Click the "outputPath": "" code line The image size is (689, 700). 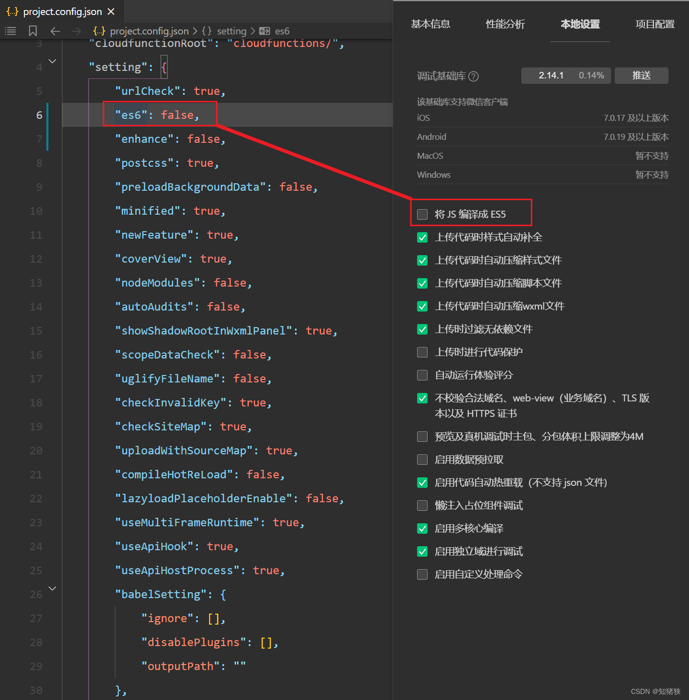pos(194,666)
